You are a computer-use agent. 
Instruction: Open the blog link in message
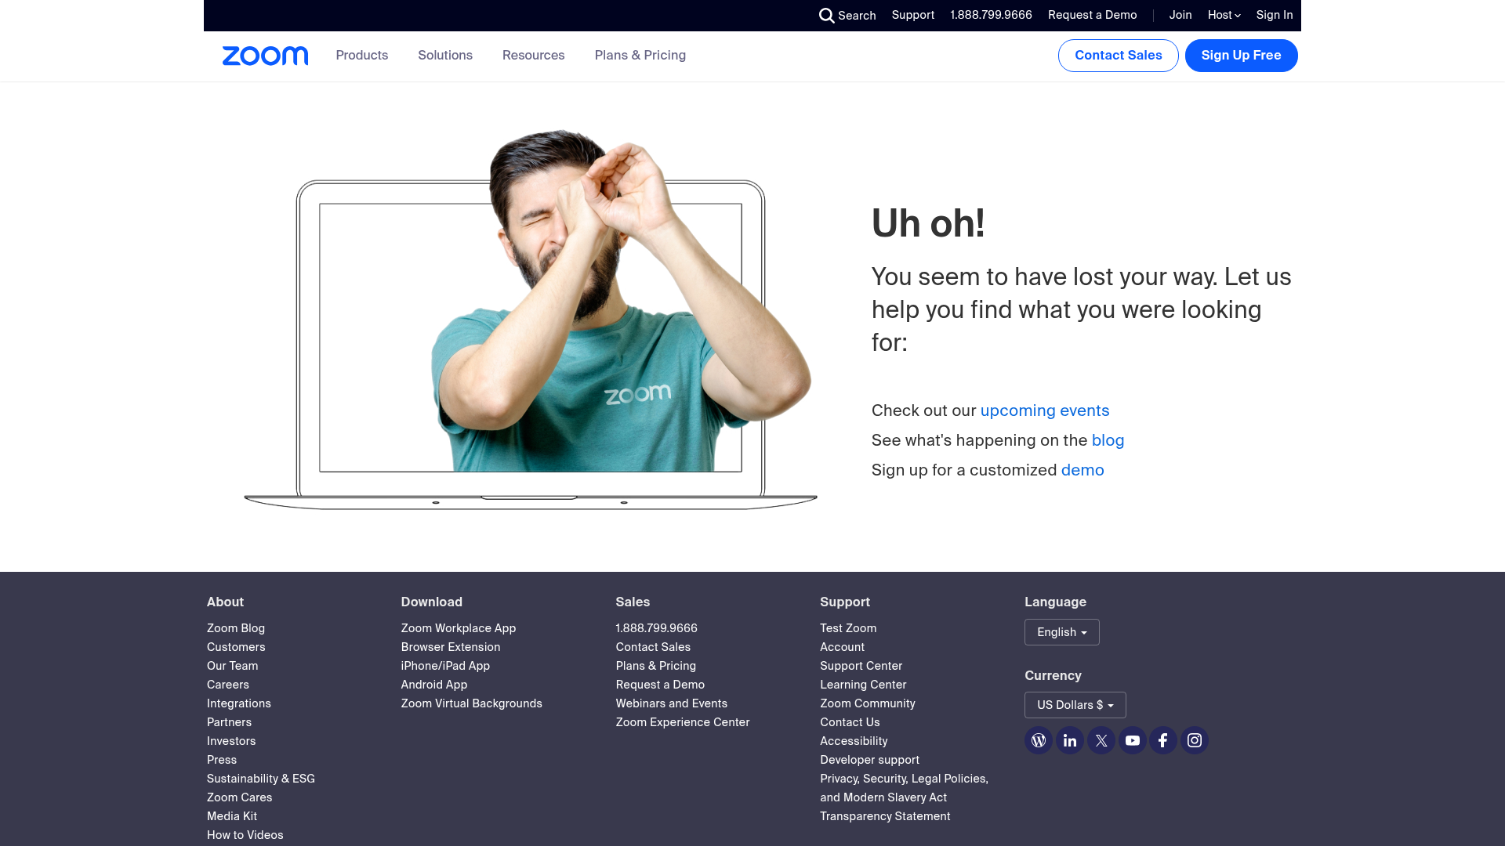[x=1108, y=440]
